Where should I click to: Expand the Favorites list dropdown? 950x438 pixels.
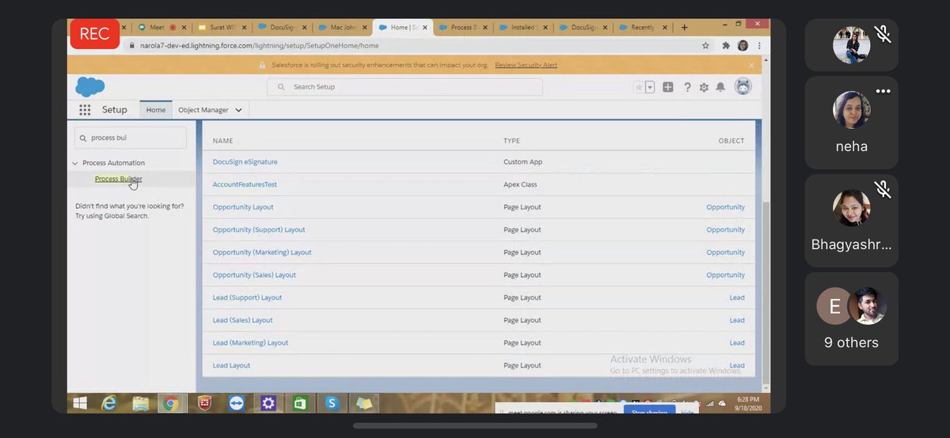(650, 87)
